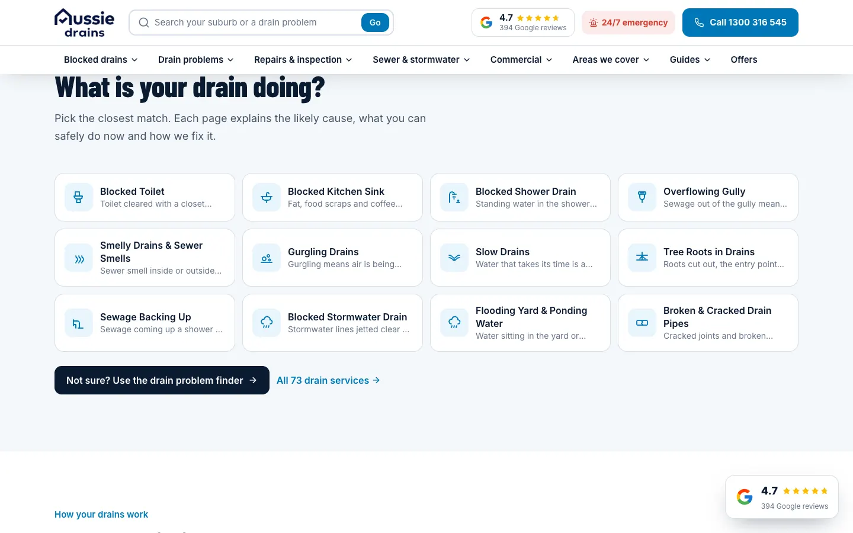Expand the Blocked drains menu
Screen dimensions: 853x533
101,60
